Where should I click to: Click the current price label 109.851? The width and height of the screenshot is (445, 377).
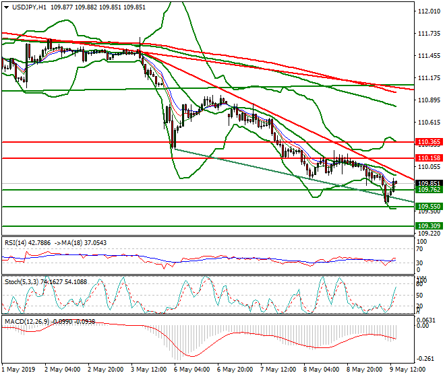[429, 183]
